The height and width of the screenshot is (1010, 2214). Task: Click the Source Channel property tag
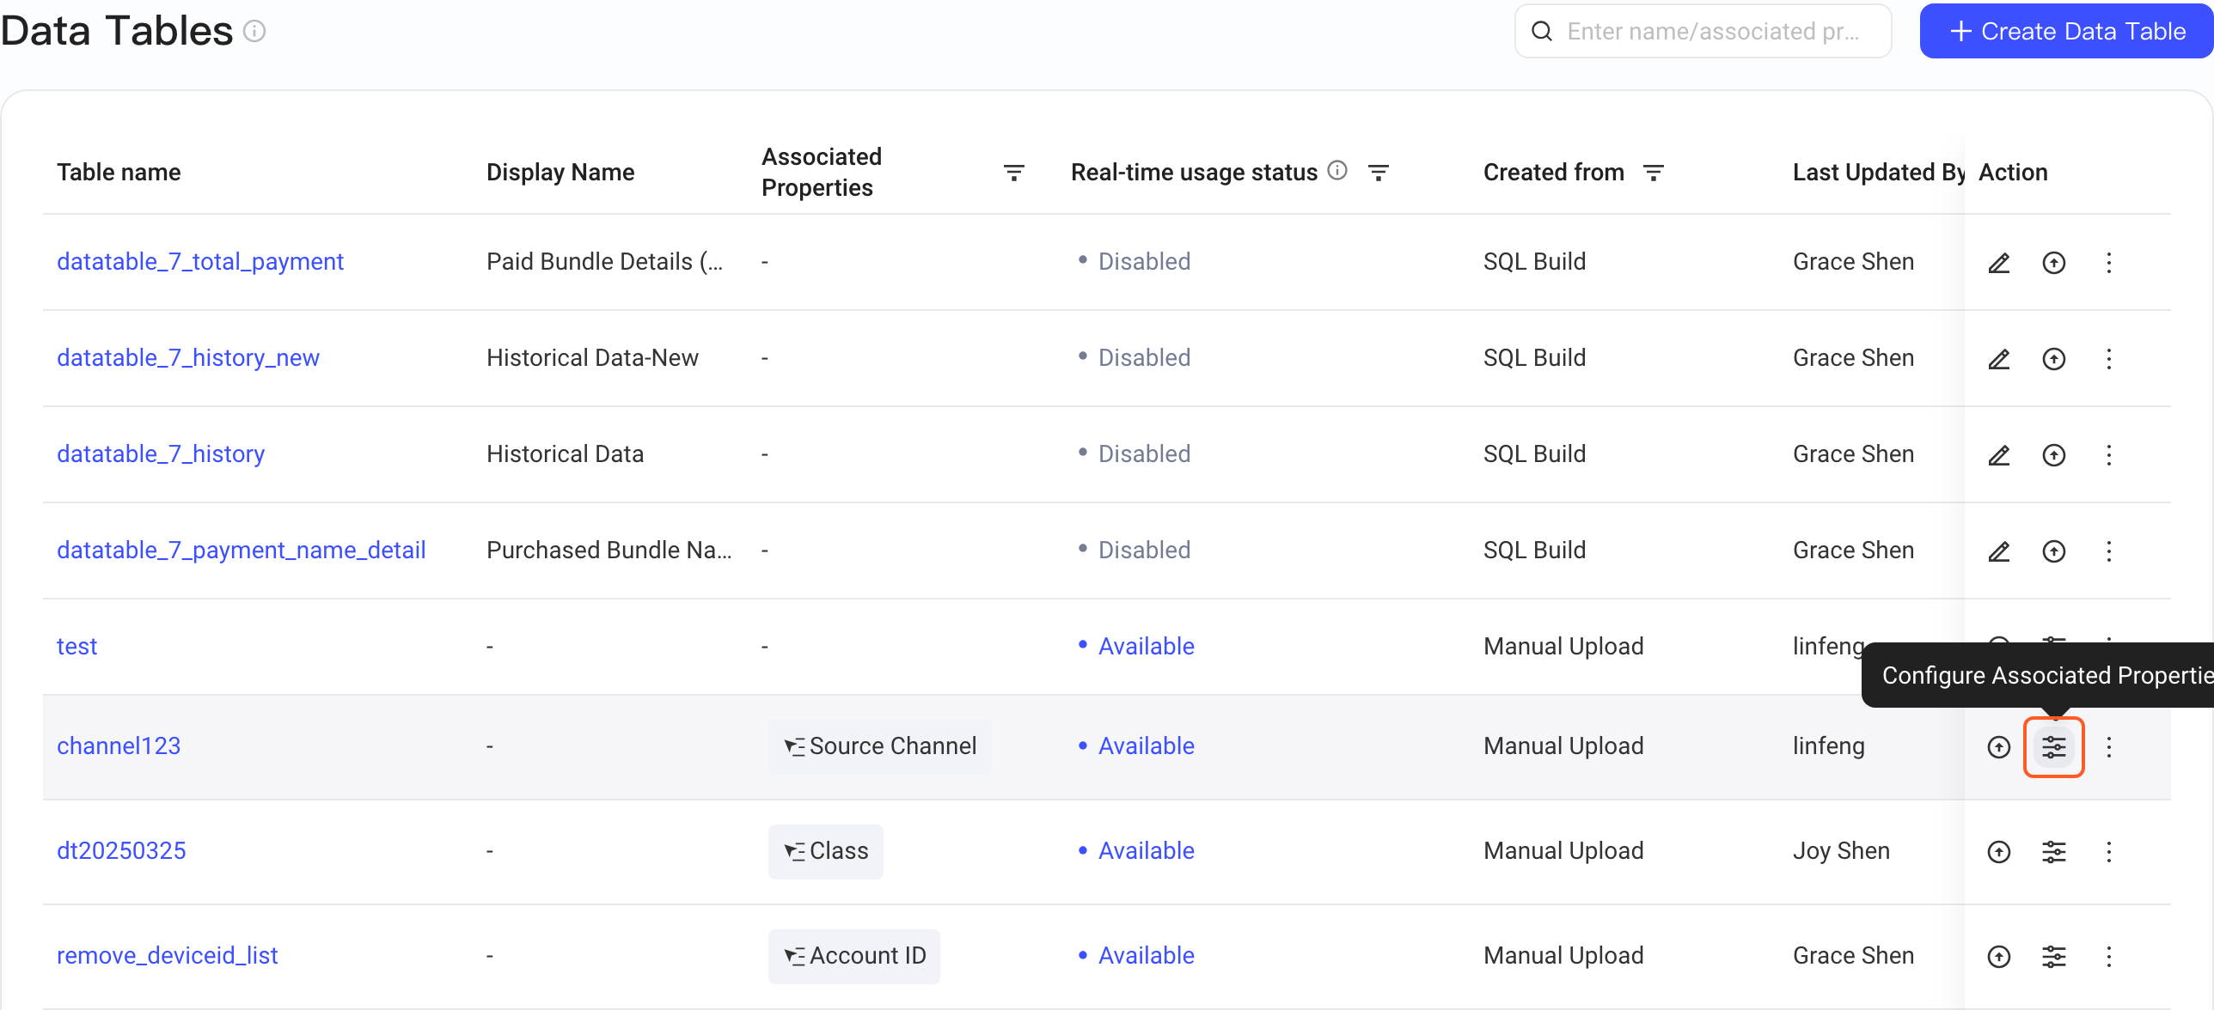tap(880, 746)
